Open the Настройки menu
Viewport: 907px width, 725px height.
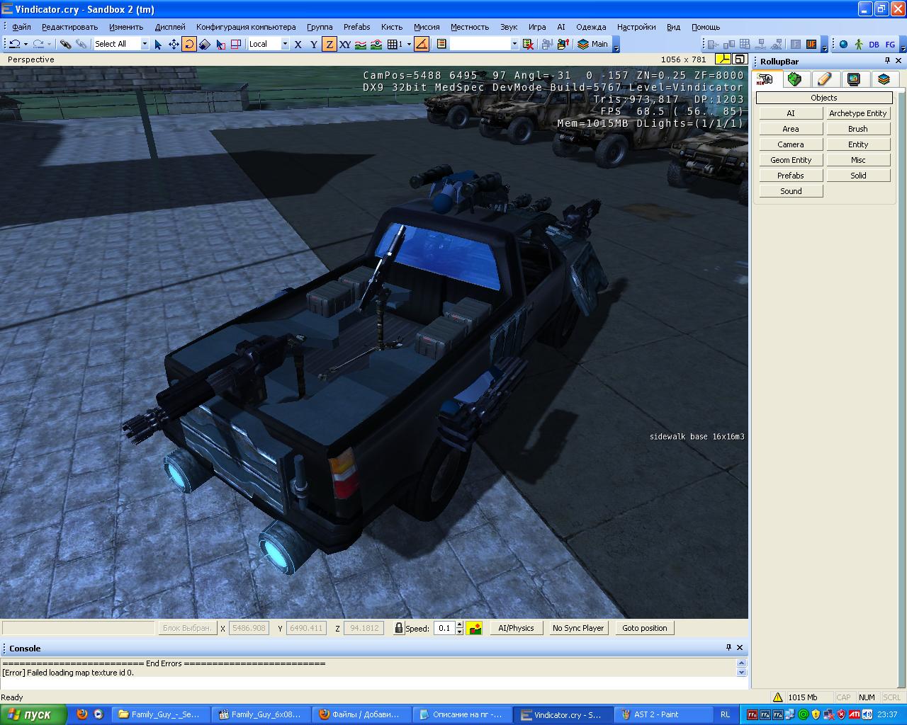[x=636, y=27]
